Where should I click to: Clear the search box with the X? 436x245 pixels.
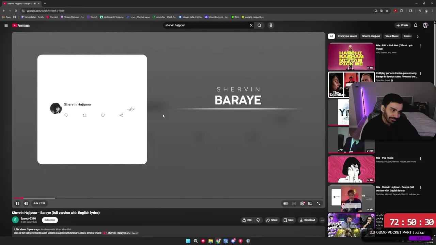tap(251, 25)
